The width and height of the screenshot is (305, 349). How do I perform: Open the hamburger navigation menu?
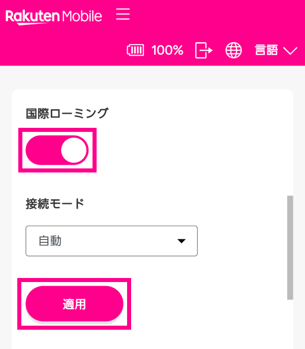123,14
